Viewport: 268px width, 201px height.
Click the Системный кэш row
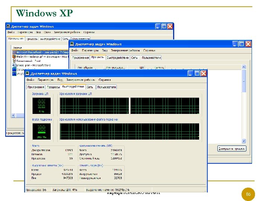100,158
